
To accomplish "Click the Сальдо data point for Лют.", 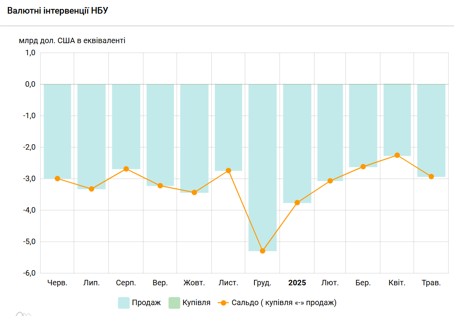I will (330, 181).
